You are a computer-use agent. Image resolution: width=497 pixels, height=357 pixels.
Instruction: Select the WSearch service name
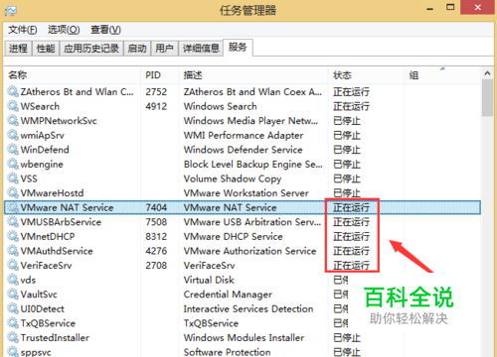coord(40,106)
